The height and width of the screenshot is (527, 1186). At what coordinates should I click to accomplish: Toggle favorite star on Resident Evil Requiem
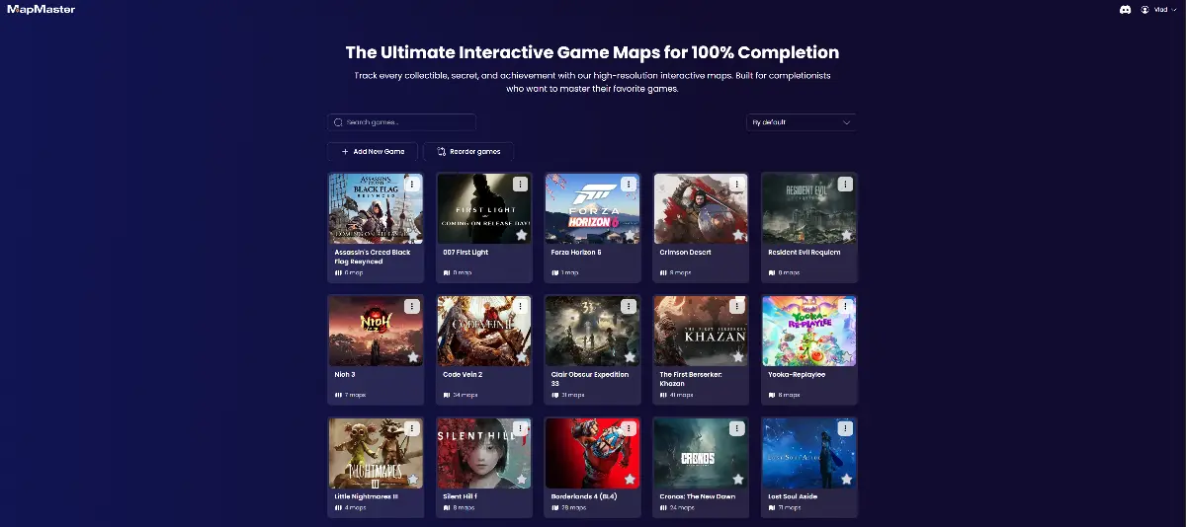point(845,235)
